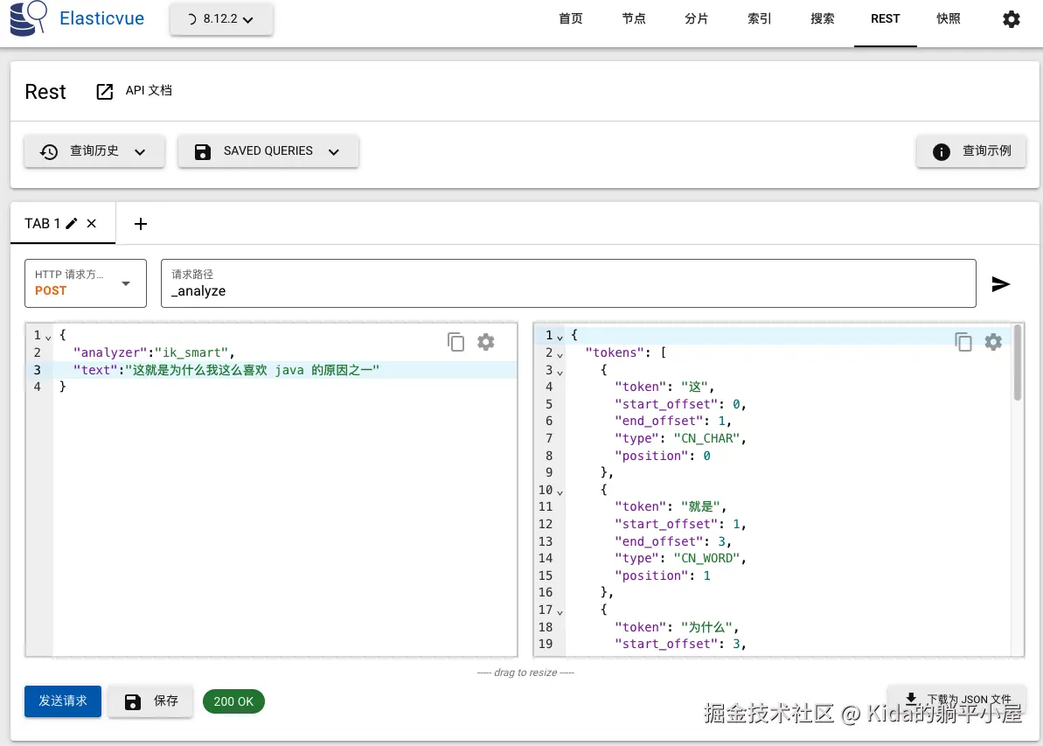Click the 发送请求 button
Viewport: 1043px width, 746px height.
tap(63, 701)
